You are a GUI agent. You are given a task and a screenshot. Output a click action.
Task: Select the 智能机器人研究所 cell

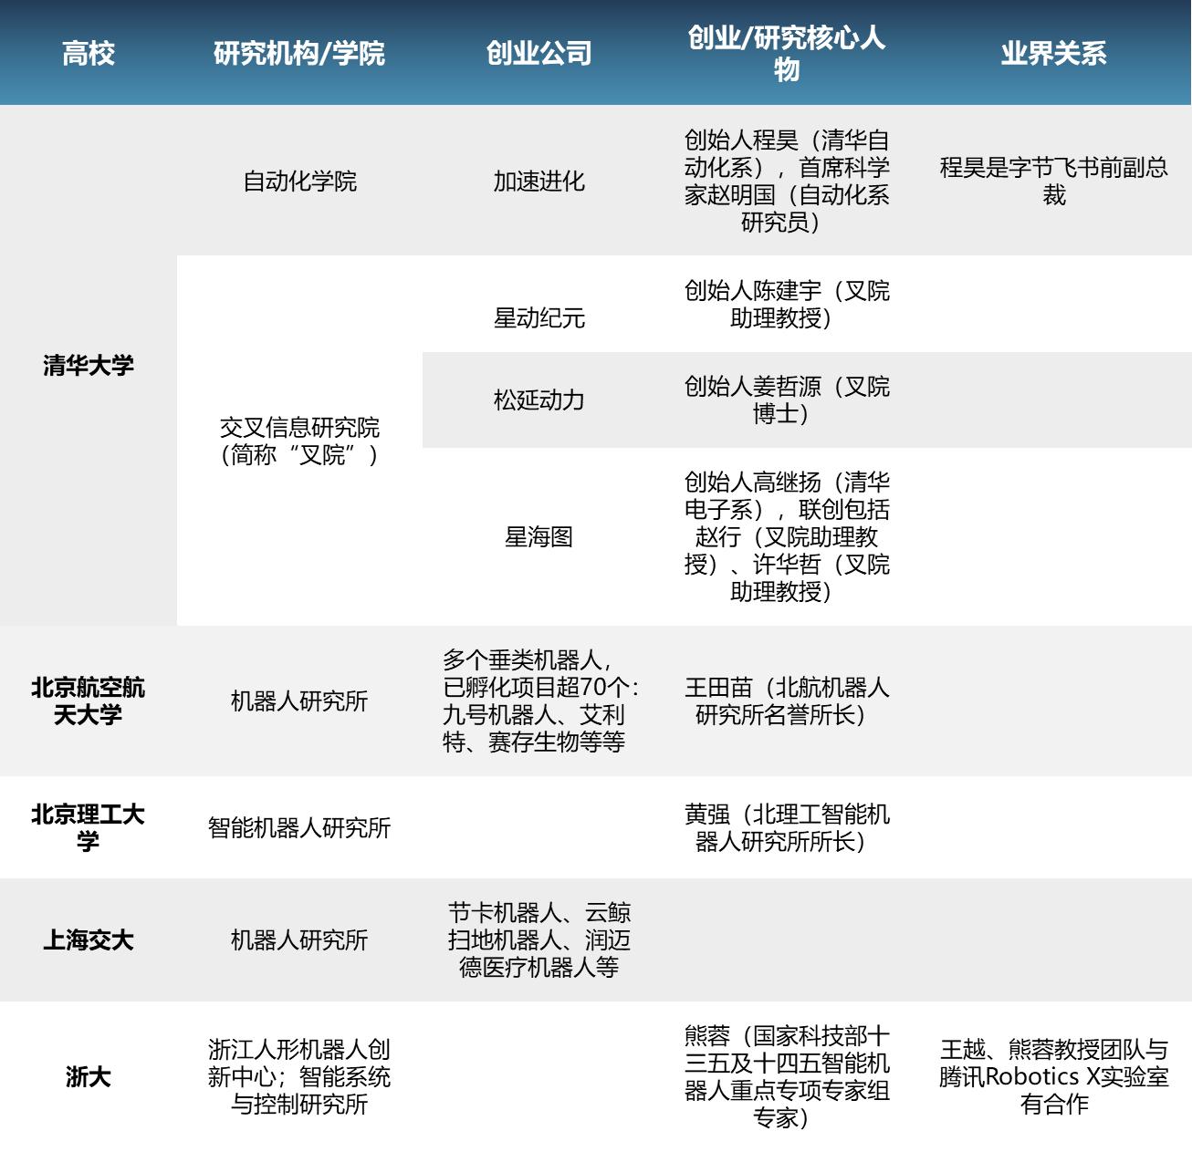click(x=299, y=827)
